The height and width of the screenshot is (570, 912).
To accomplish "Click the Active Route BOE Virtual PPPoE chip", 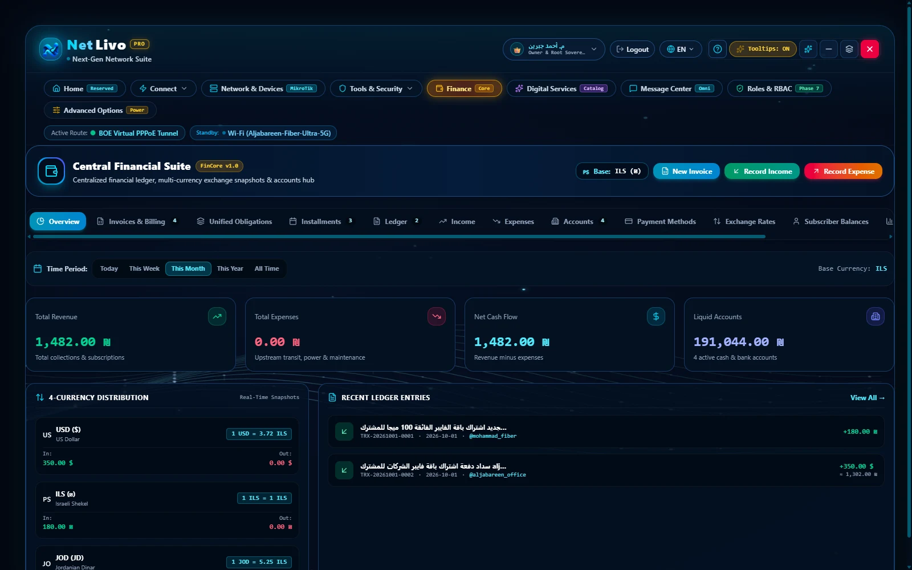I will tap(115, 133).
